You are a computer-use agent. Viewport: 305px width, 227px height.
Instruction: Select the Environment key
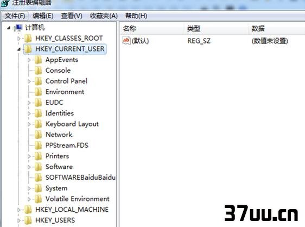pyautogui.click(x=65, y=92)
